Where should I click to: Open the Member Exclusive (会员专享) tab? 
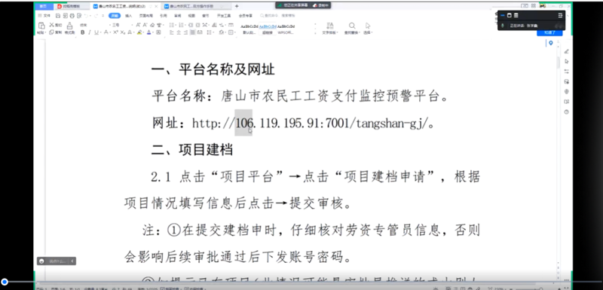(x=246, y=16)
